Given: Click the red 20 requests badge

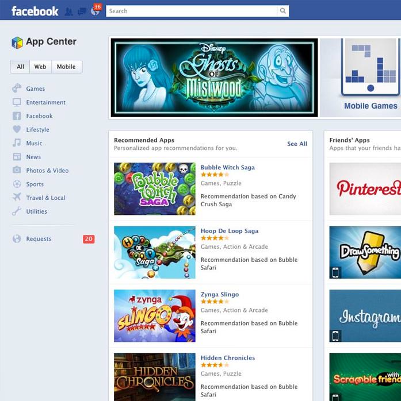Looking at the screenshot, I should pos(89,239).
